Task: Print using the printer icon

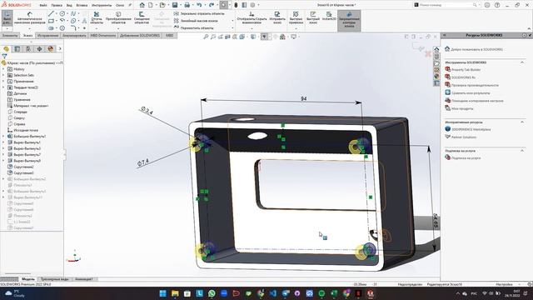Action: (x=187, y=5)
